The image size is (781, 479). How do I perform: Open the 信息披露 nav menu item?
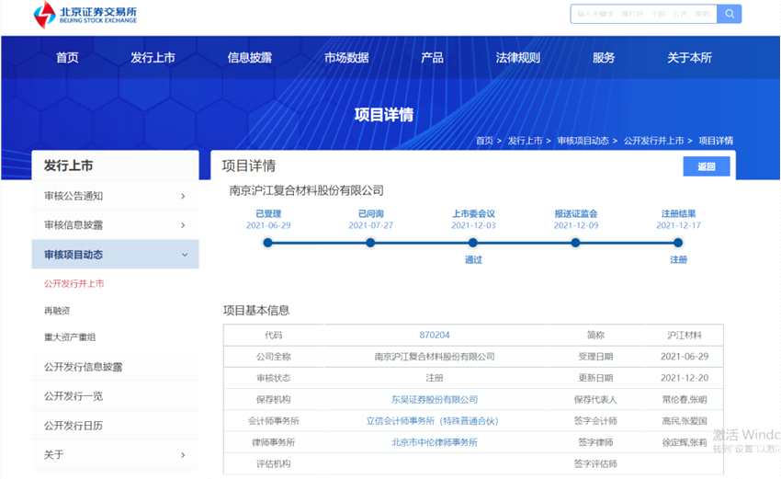250,58
